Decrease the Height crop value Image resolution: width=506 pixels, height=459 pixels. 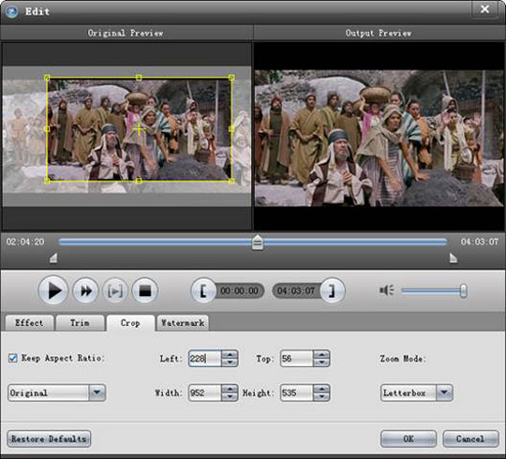pos(321,396)
